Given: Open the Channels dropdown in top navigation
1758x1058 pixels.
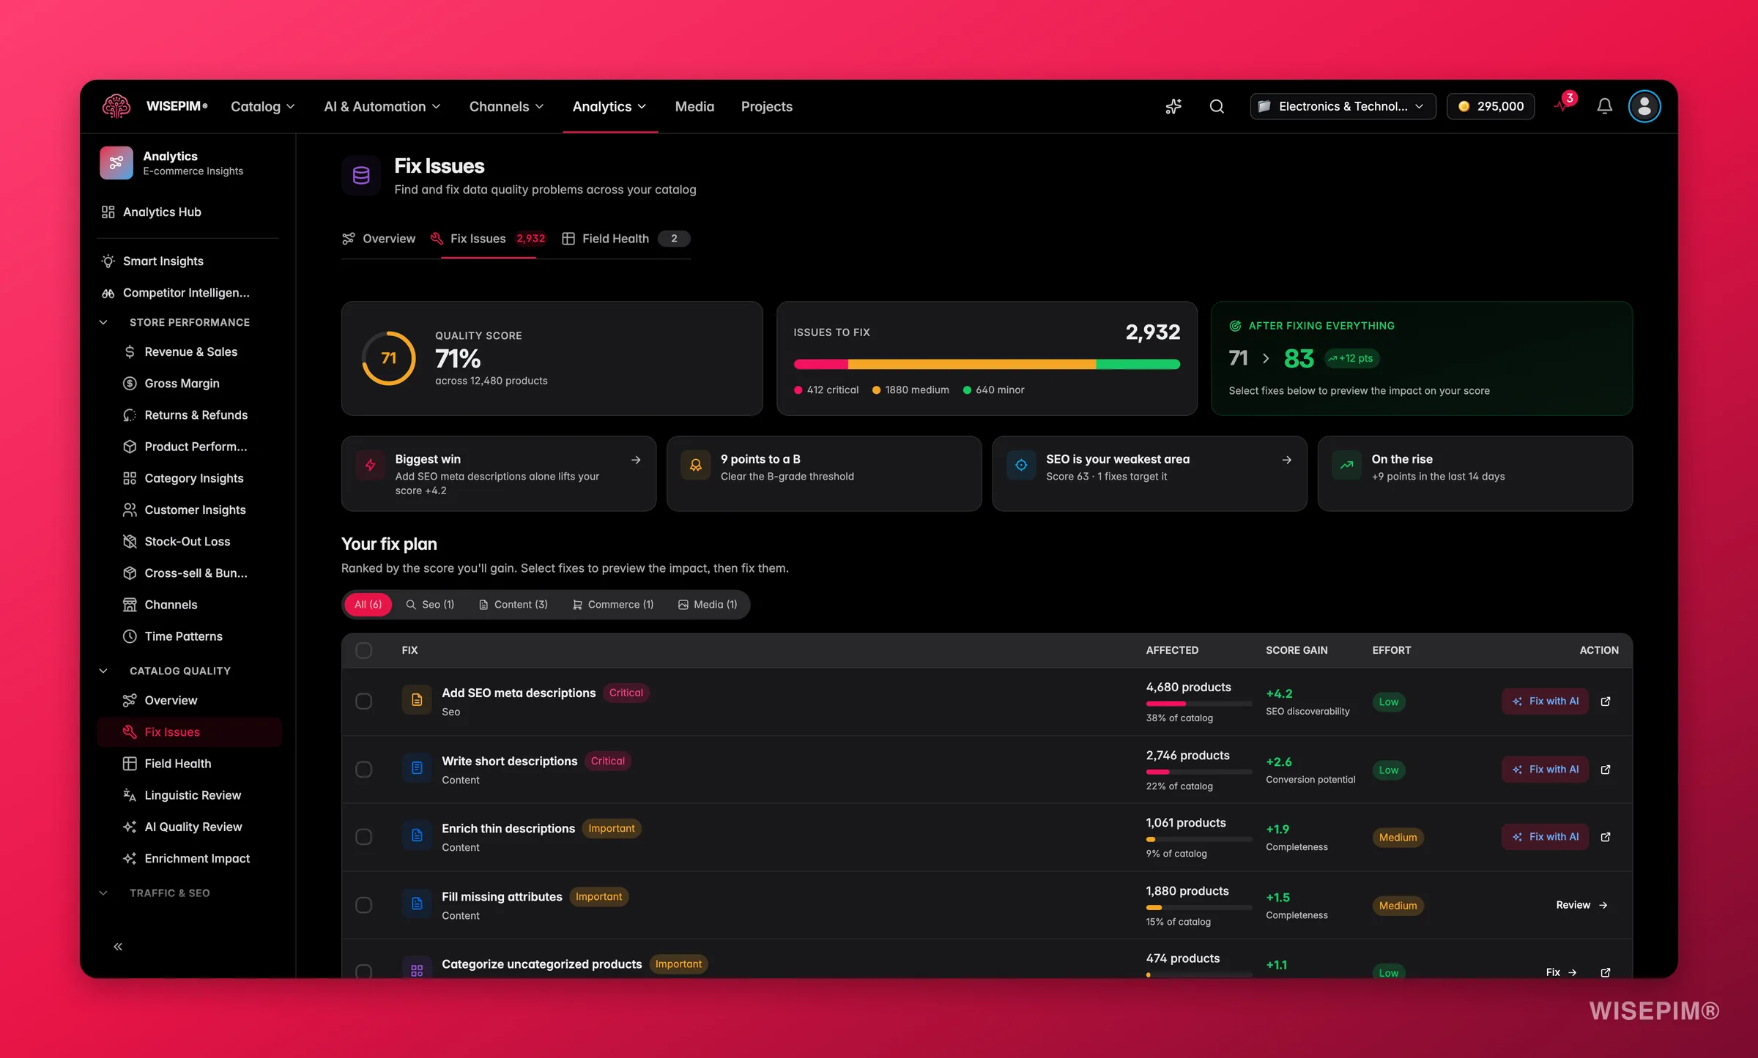Looking at the screenshot, I should [x=507, y=106].
